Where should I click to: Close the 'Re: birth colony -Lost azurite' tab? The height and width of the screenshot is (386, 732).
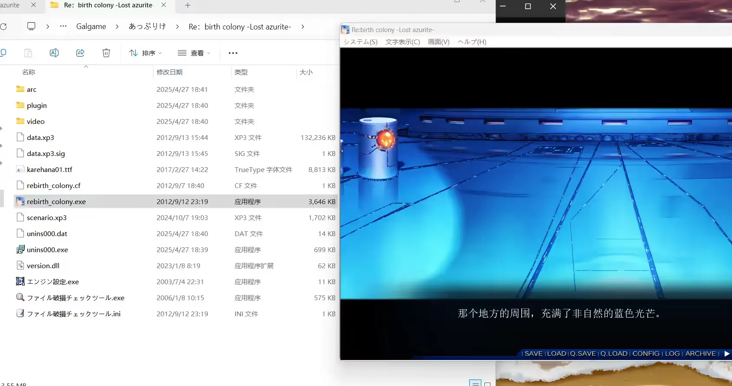[163, 5]
